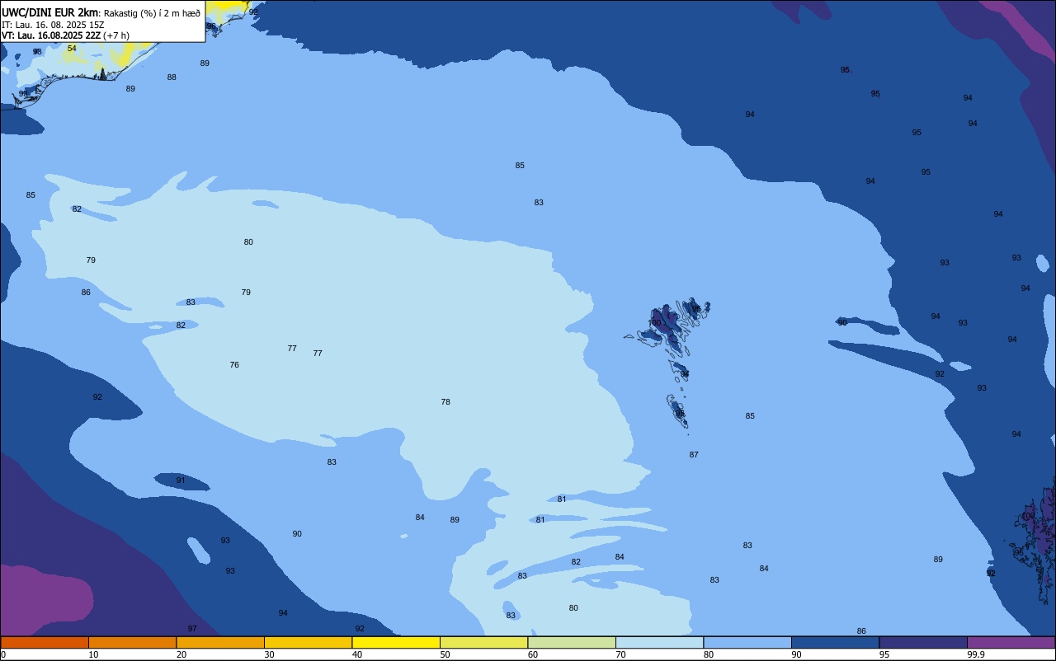
Task: Click the legend tick label "10"
Action: click(x=94, y=654)
